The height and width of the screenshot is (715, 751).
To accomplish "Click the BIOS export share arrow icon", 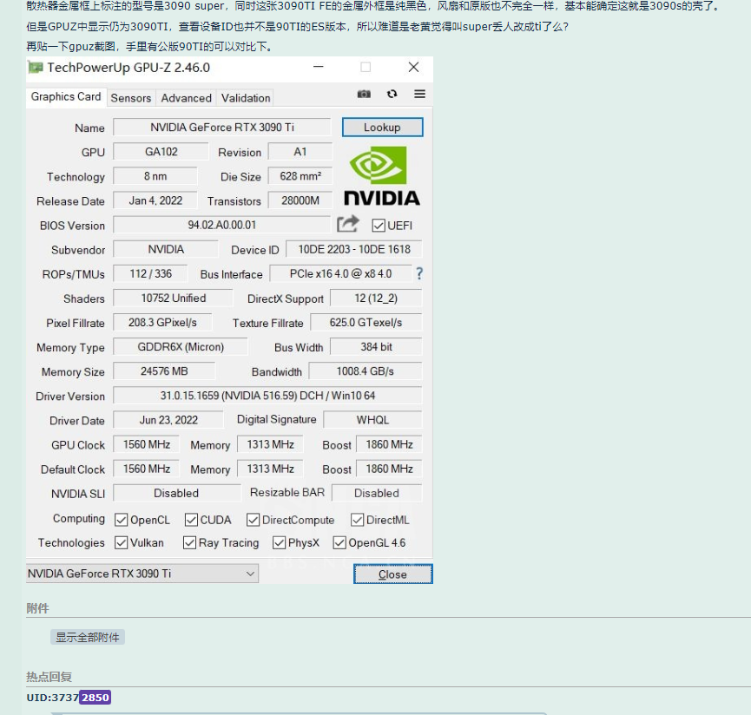I will (x=347, y=224).
